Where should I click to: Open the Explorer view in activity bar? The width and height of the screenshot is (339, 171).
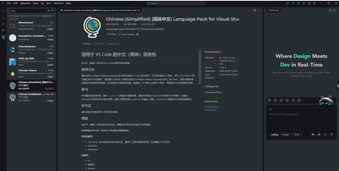click(x=3, y=11)
